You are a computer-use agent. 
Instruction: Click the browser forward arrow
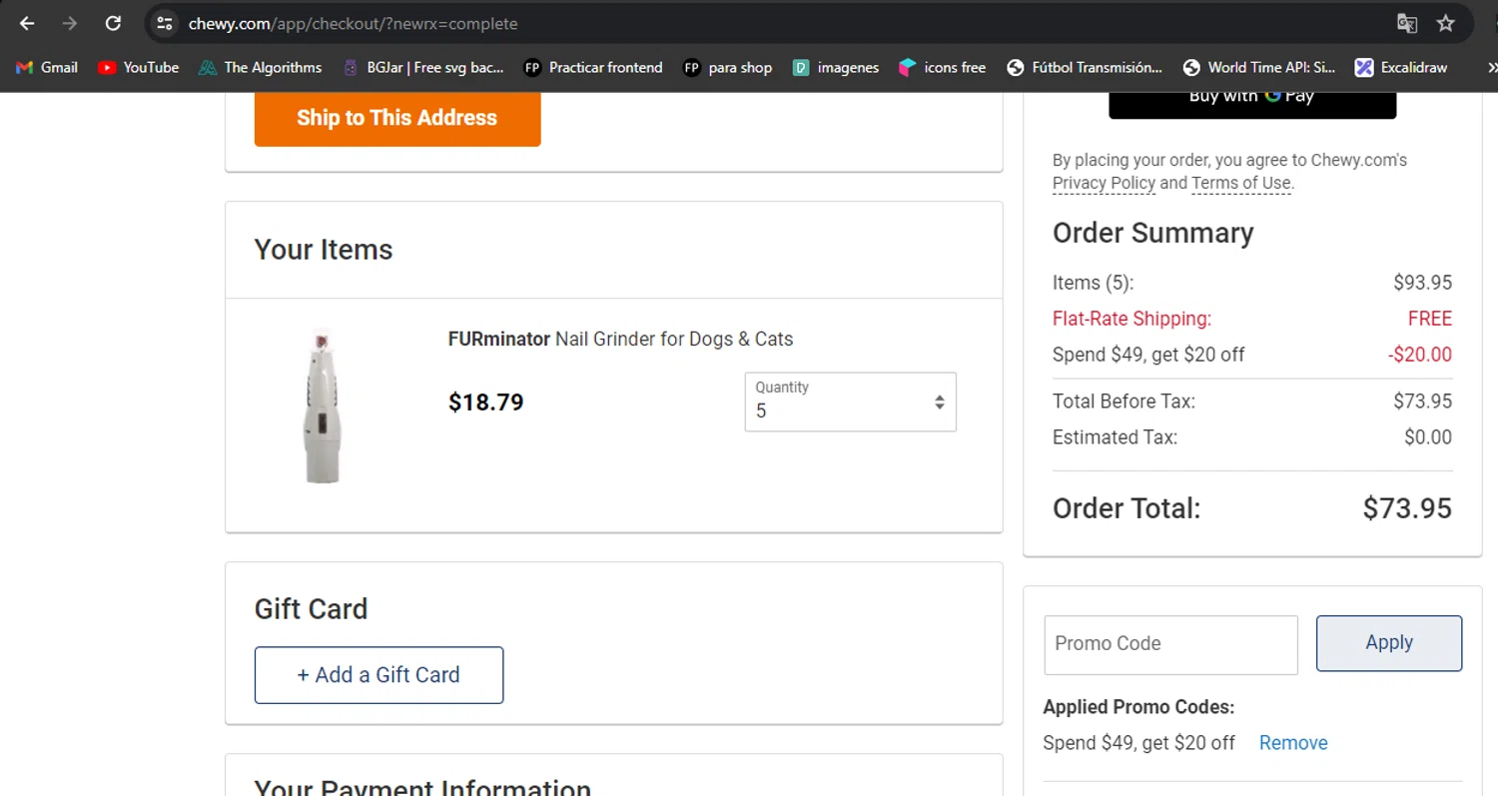coord(70,23)
